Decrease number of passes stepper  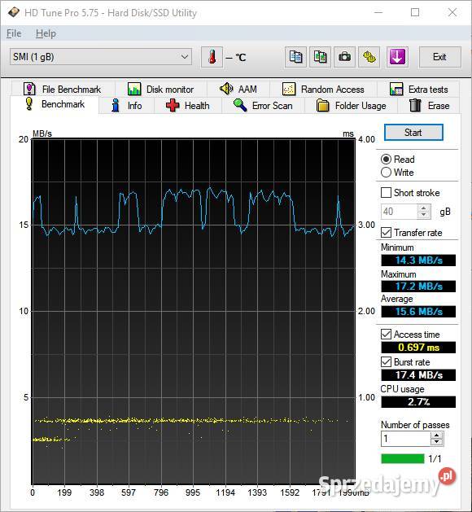click(x=436, y=442)
